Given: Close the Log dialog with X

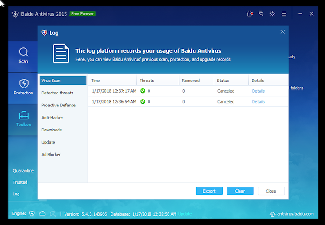Looking at the screenshot, I should click(x=282, y=32).
